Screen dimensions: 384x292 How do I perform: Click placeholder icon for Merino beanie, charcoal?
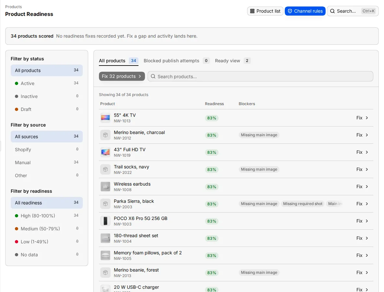[105, 135]
